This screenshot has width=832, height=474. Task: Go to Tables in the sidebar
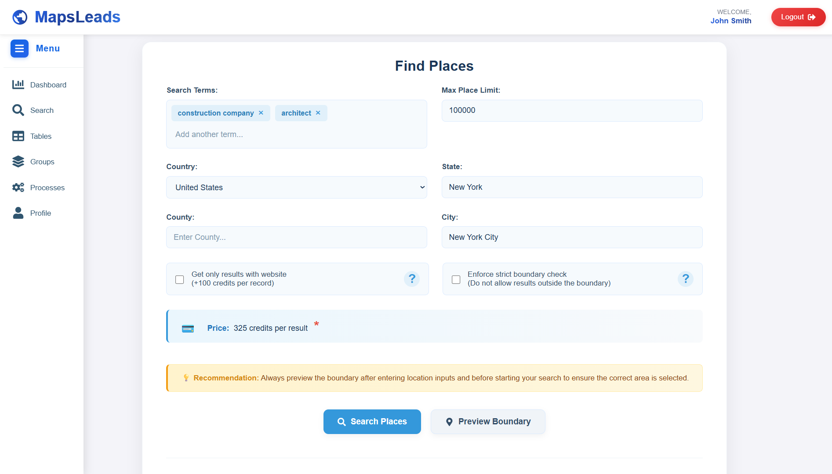[x=41, y=136]
